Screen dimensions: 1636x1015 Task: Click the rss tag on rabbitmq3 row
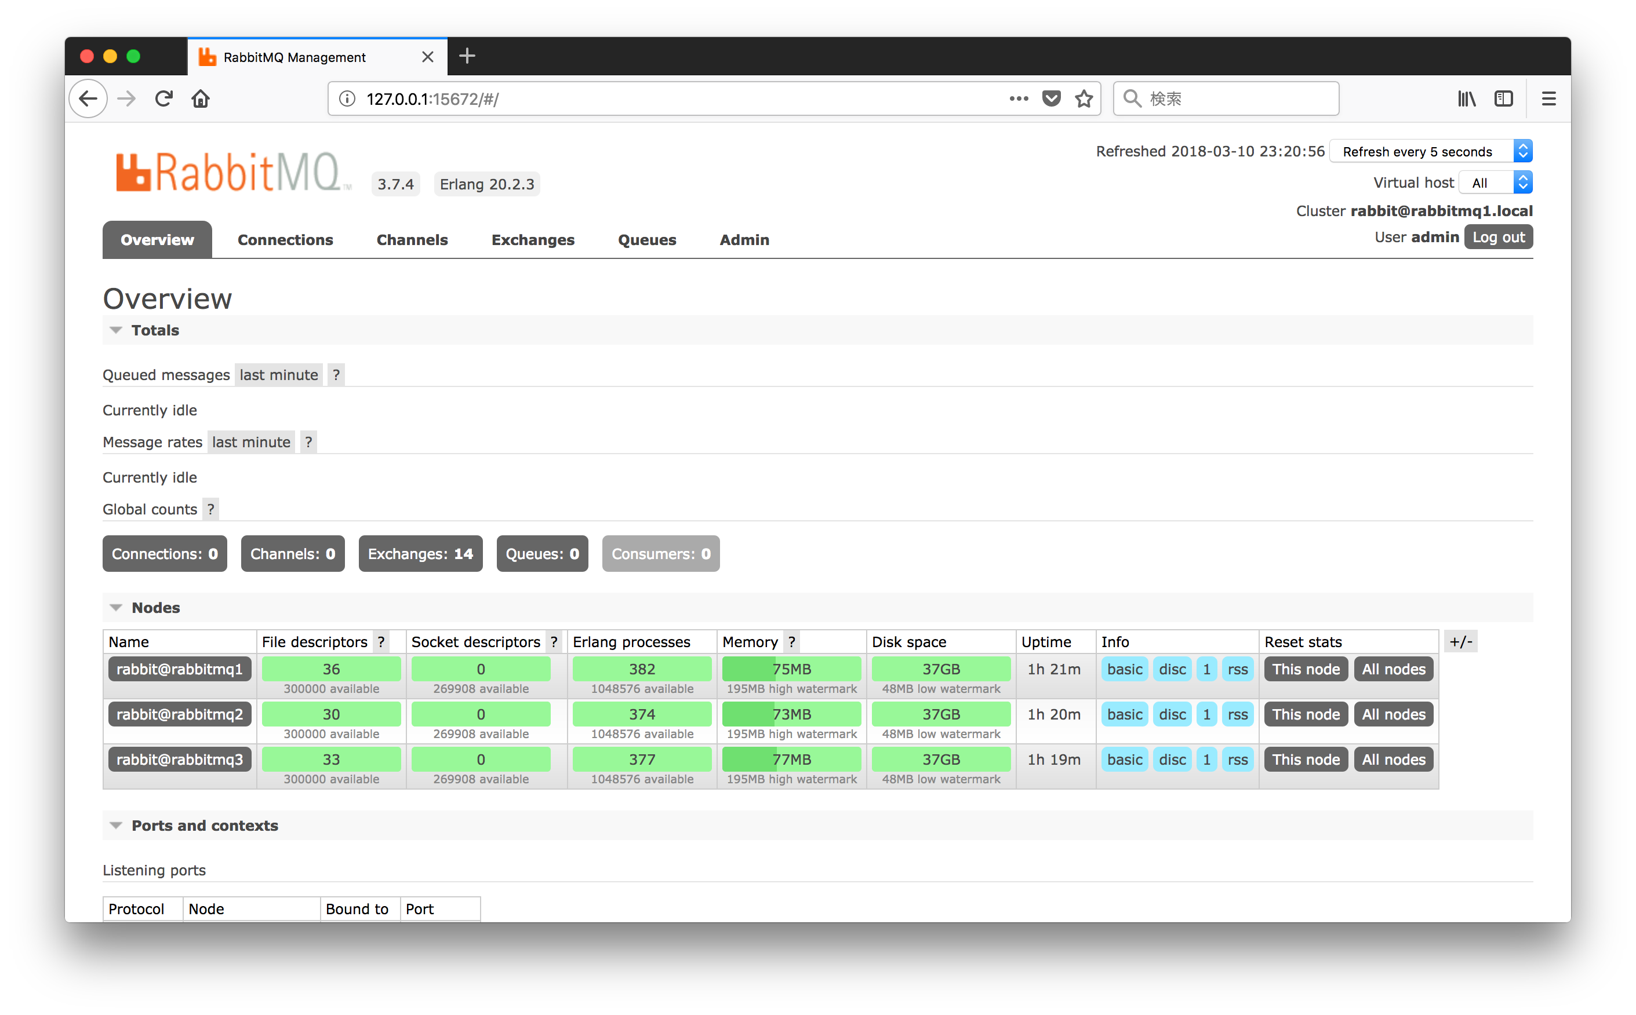click(x=1238, y=760)
